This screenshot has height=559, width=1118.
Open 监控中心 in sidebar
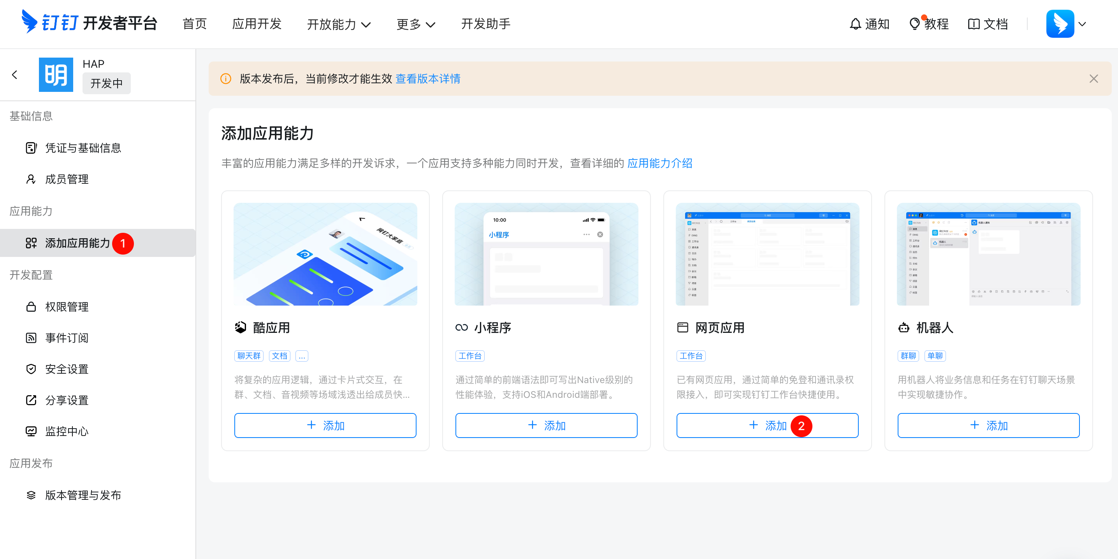coord(67,431)
